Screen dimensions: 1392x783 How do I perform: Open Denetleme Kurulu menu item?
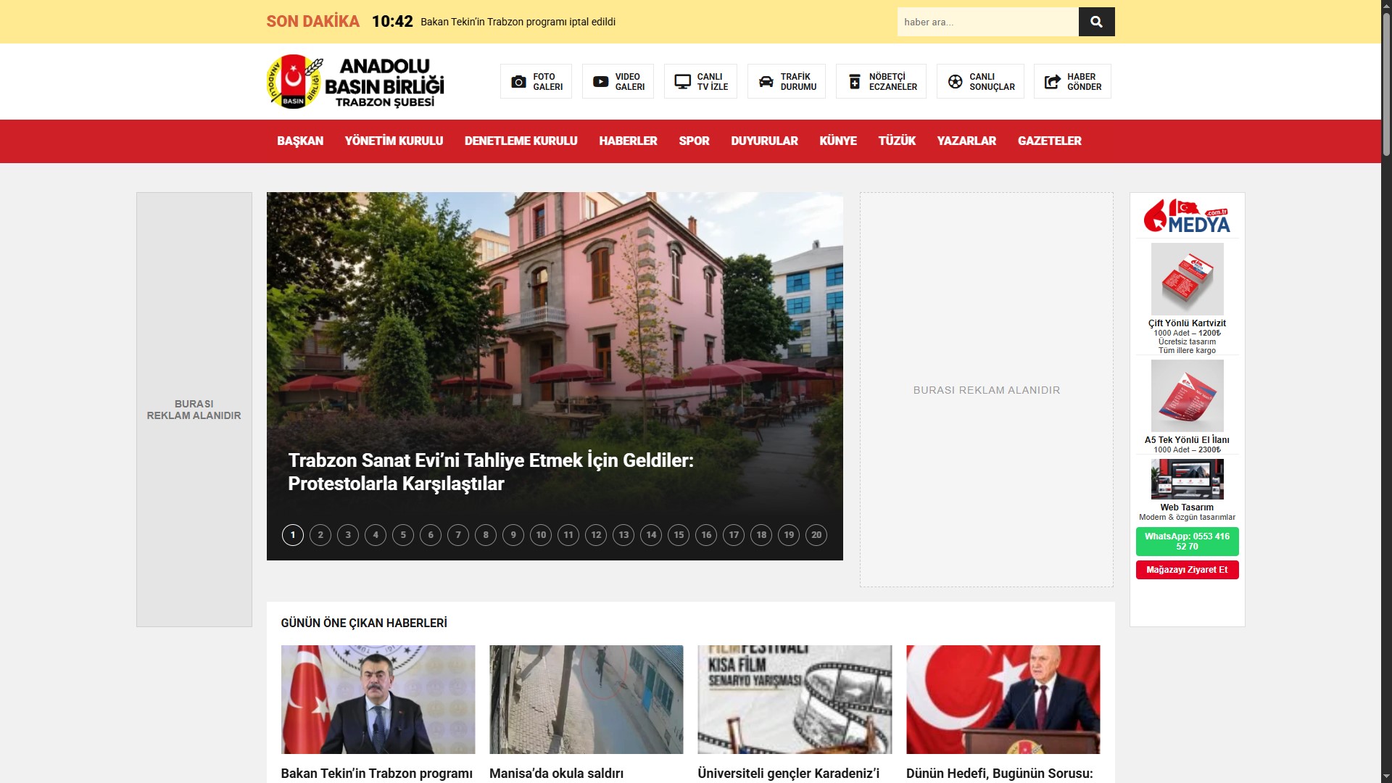[521, 141]
